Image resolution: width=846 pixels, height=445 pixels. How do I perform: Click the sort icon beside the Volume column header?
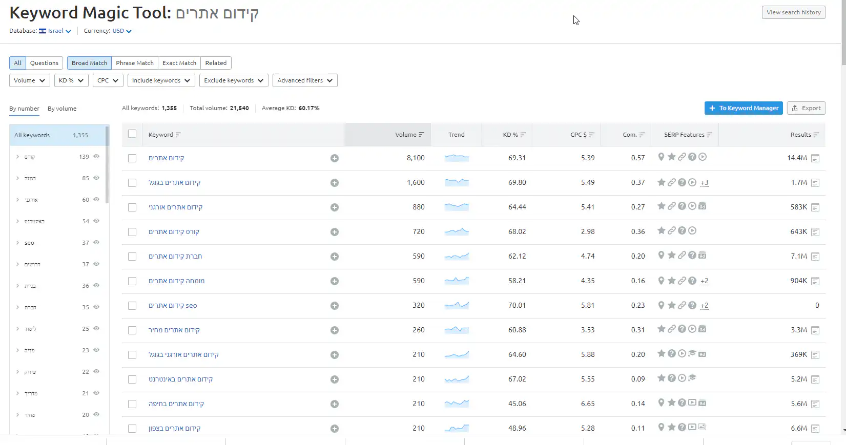[x=422, y=135]
